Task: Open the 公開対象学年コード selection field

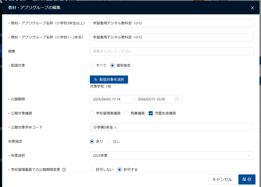Action: tap(172, 127)
